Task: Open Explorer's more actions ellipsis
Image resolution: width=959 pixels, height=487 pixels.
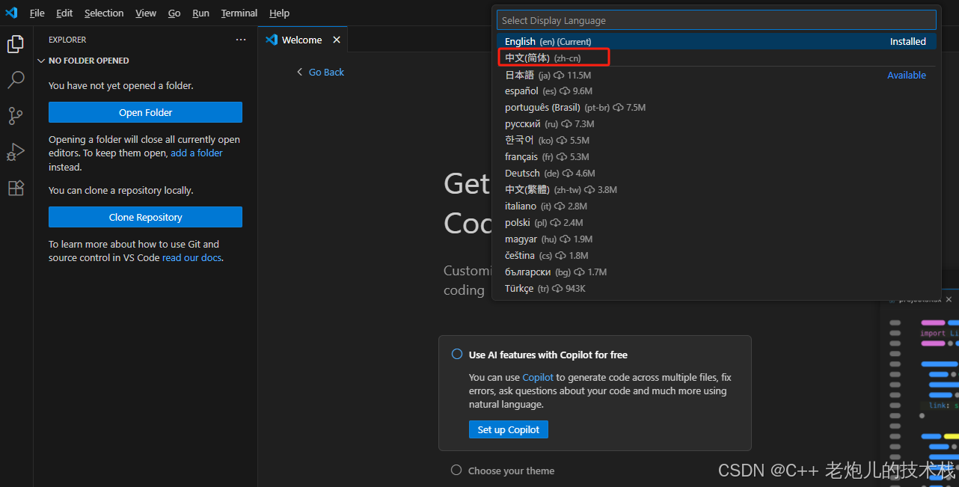Action: tap(240, 40)
